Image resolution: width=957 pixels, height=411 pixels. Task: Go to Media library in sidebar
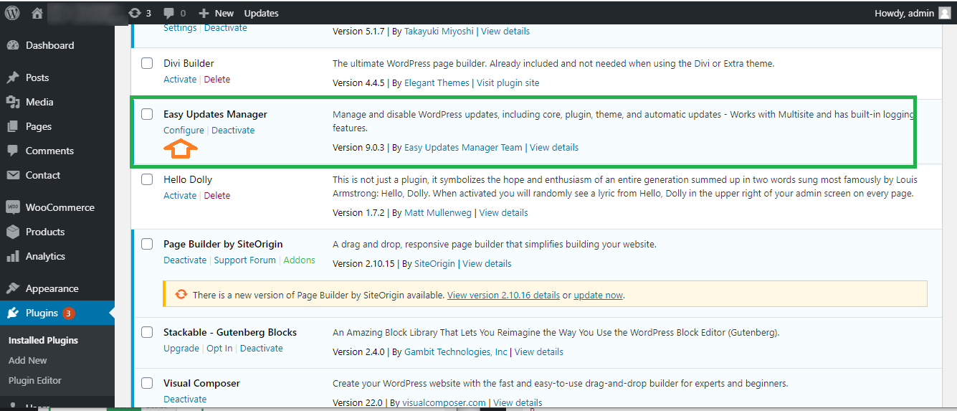[x=39, y=102]
